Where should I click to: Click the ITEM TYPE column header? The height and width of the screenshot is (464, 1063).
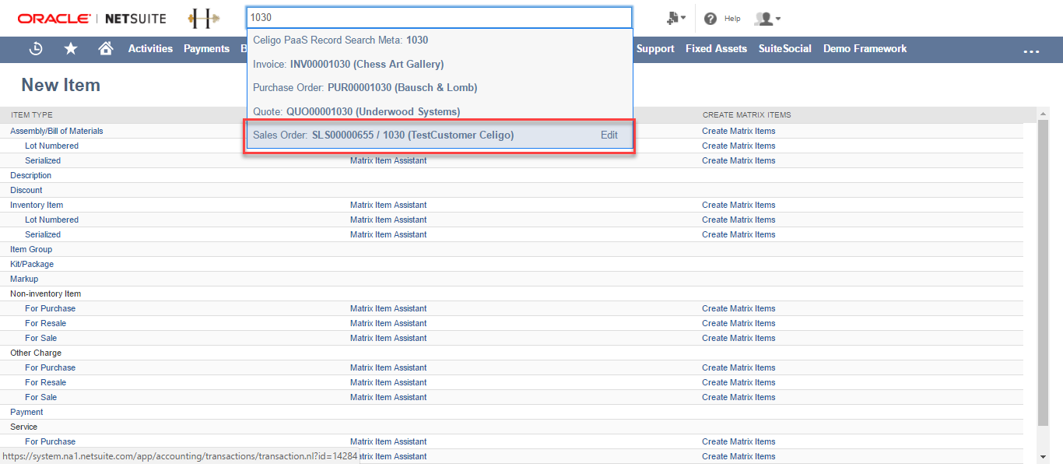click(32, 115)
